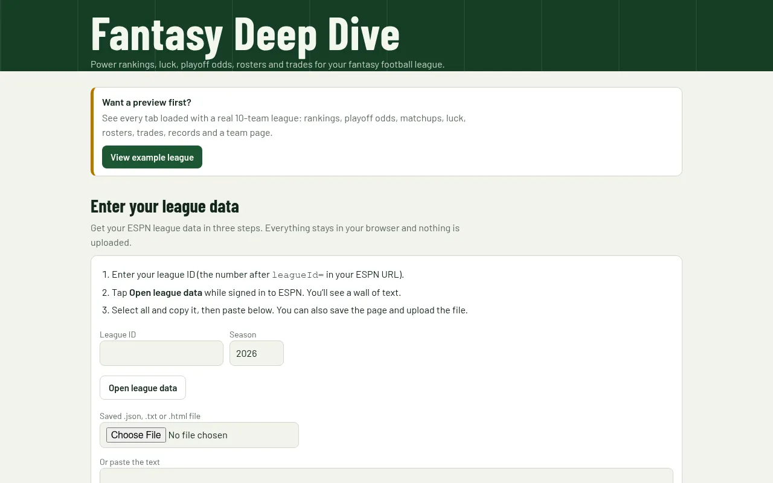The width and height of the screenshot is (773, 483).
Task: Click the 'Or paste the text' label
Action: pyautogui.click(x=130, y=462)
